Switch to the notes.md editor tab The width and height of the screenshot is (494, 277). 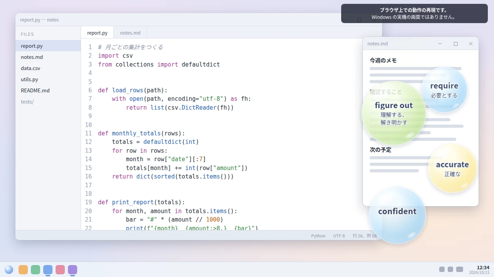tap(130, 33)
